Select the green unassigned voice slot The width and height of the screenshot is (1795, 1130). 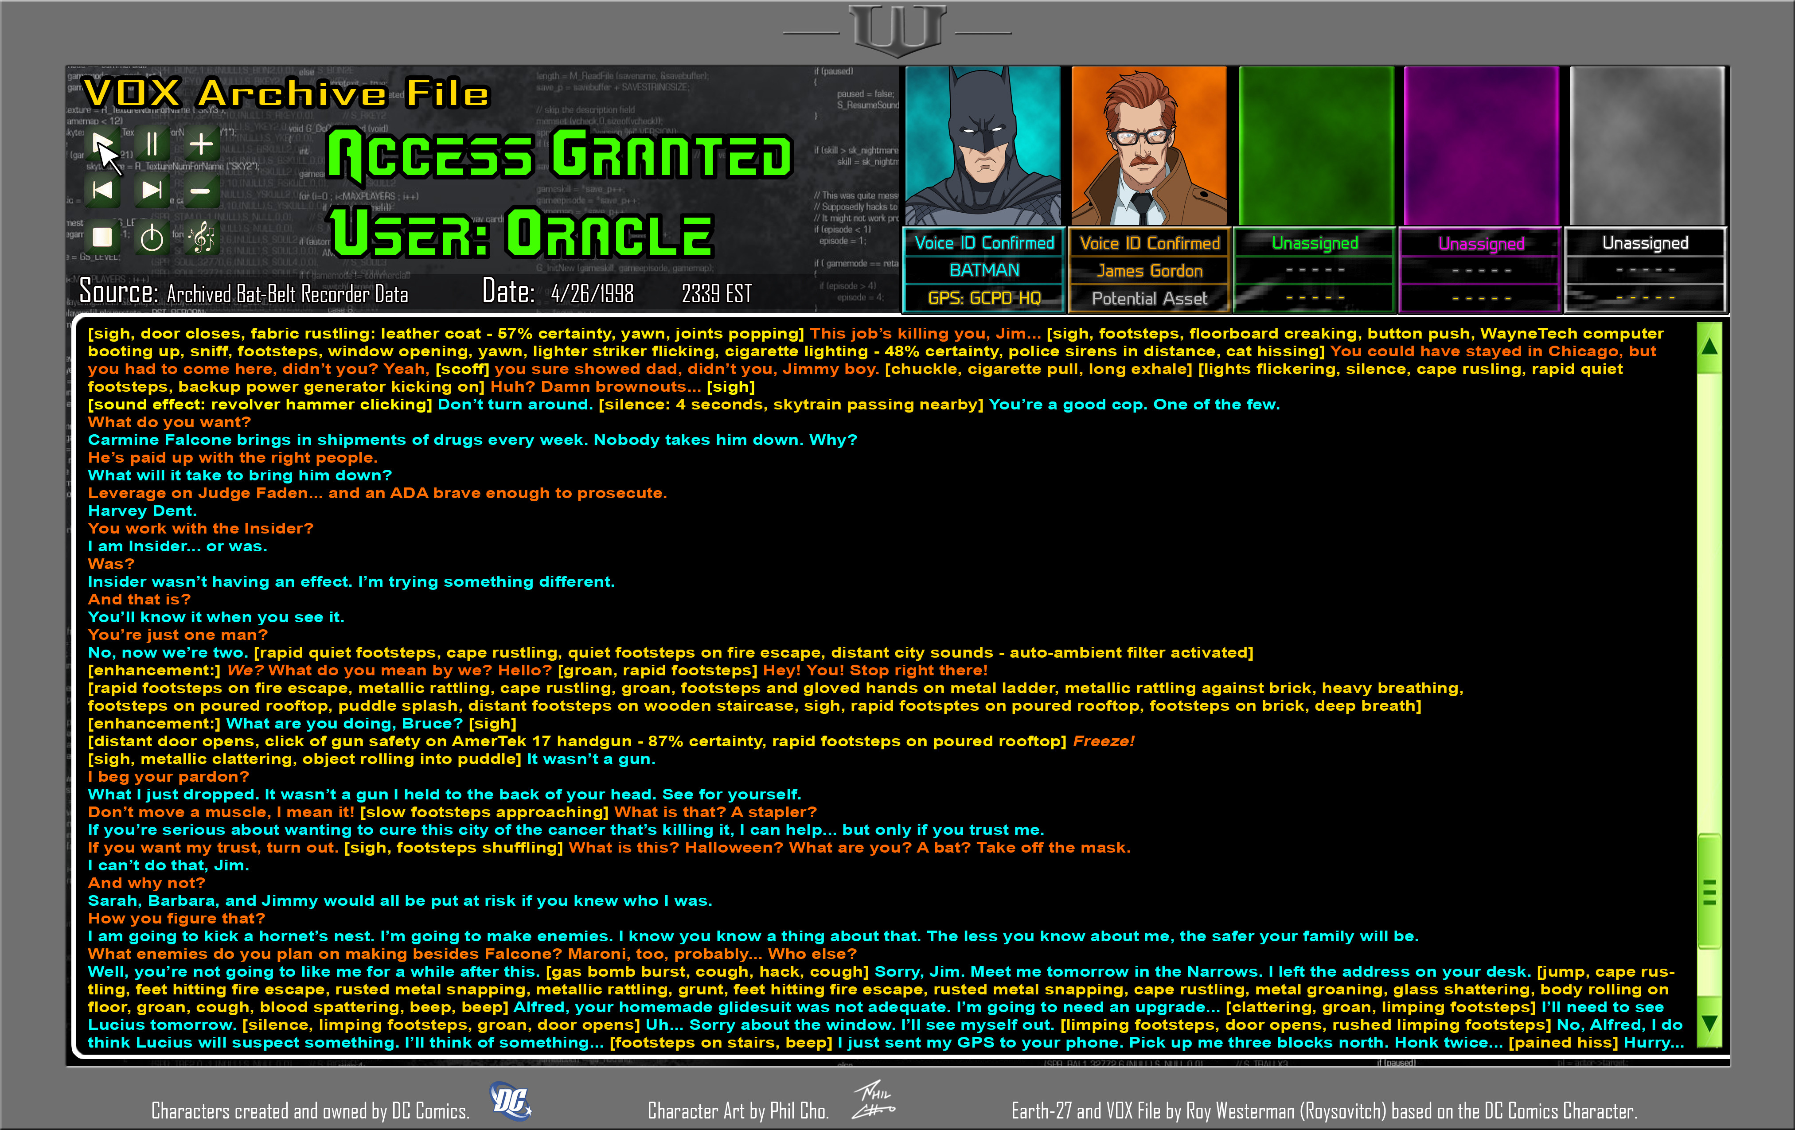pyautogui.click(x=1316, y=146)
